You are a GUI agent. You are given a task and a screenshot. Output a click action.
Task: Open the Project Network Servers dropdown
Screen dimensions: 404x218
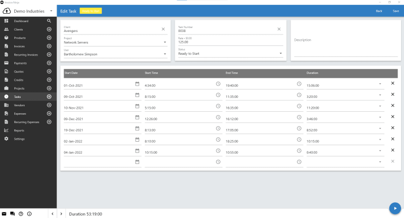[x=115, y=41]
